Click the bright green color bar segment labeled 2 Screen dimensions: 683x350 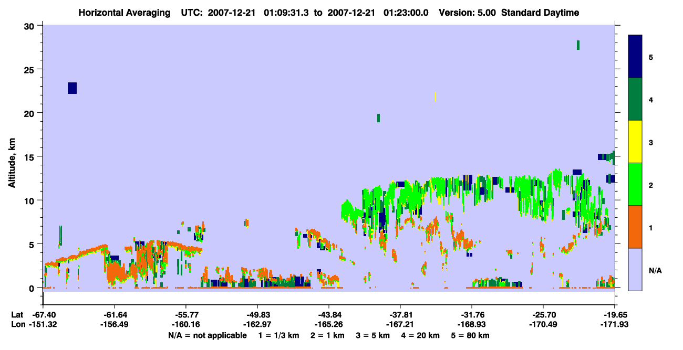tap(635, 184)
